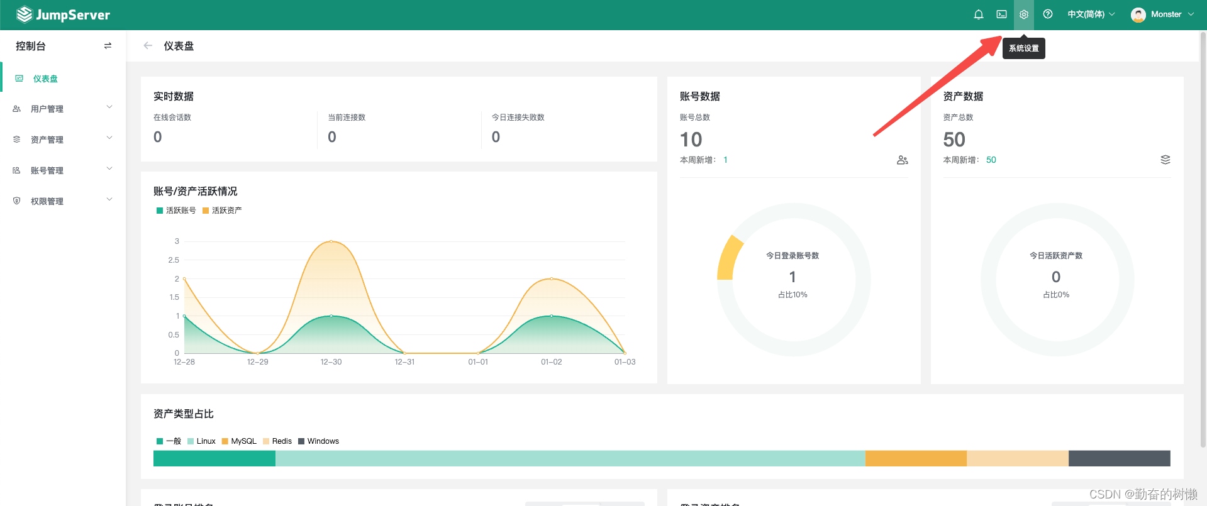Toggle the 活跃资产 chart legend
This screenshot has height=506, width=1207.
click(x=222, y=211)
